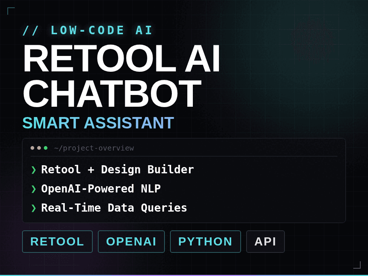
Task: Click the SMART ASSISTANT link
Action: point(98,123)
